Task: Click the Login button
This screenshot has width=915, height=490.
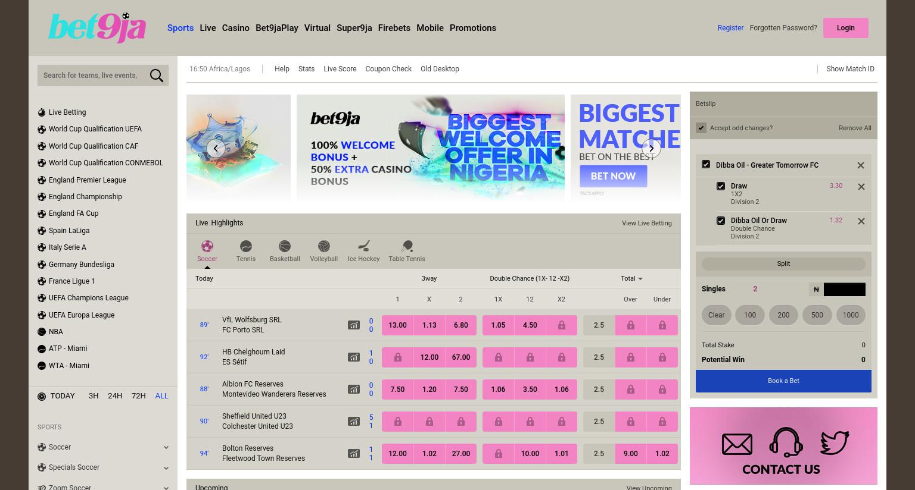Action: [846, 28]
